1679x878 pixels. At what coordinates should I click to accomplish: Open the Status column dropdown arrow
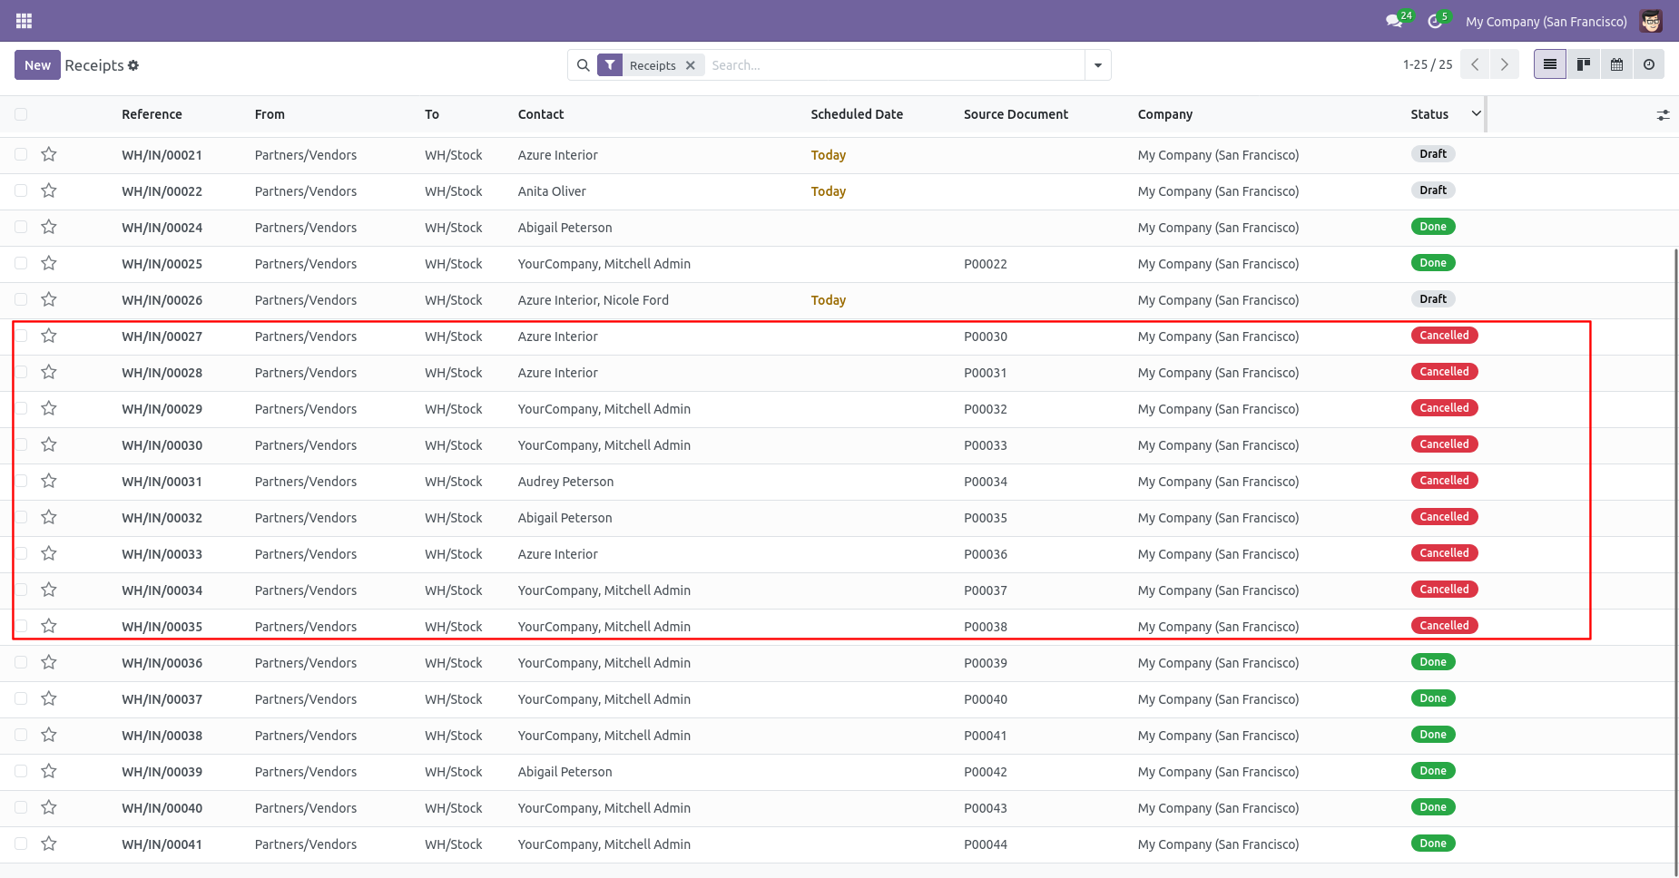(x=1477, y=113)
